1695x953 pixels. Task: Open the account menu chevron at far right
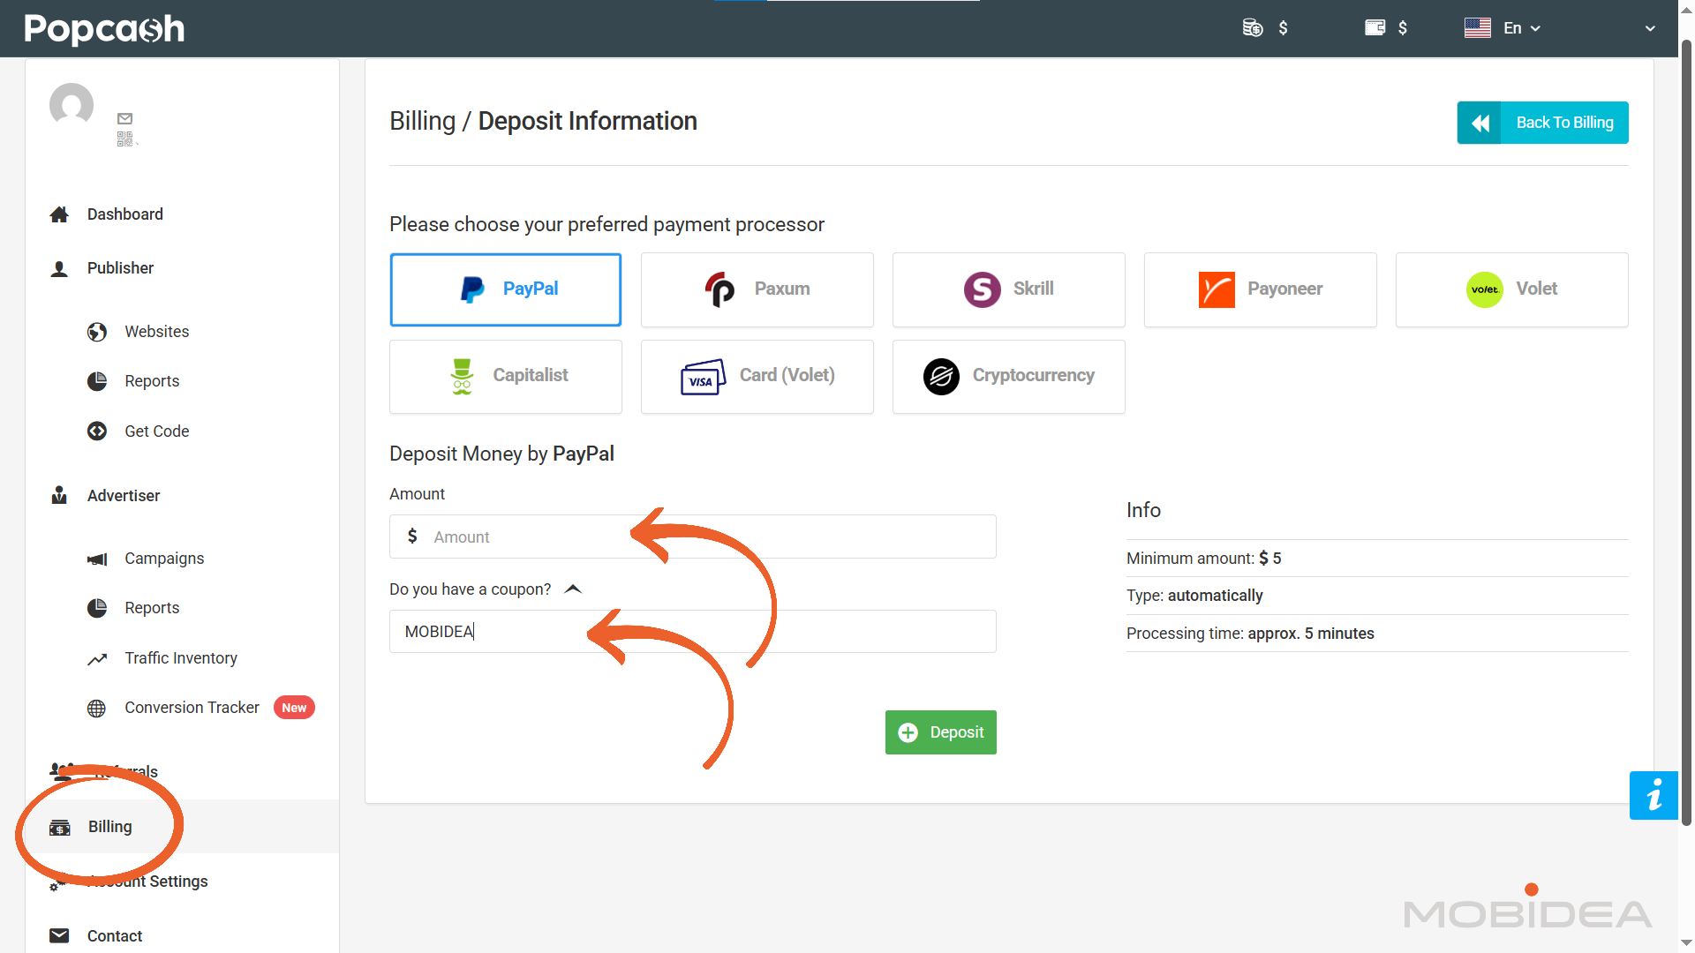point(1650,29)
